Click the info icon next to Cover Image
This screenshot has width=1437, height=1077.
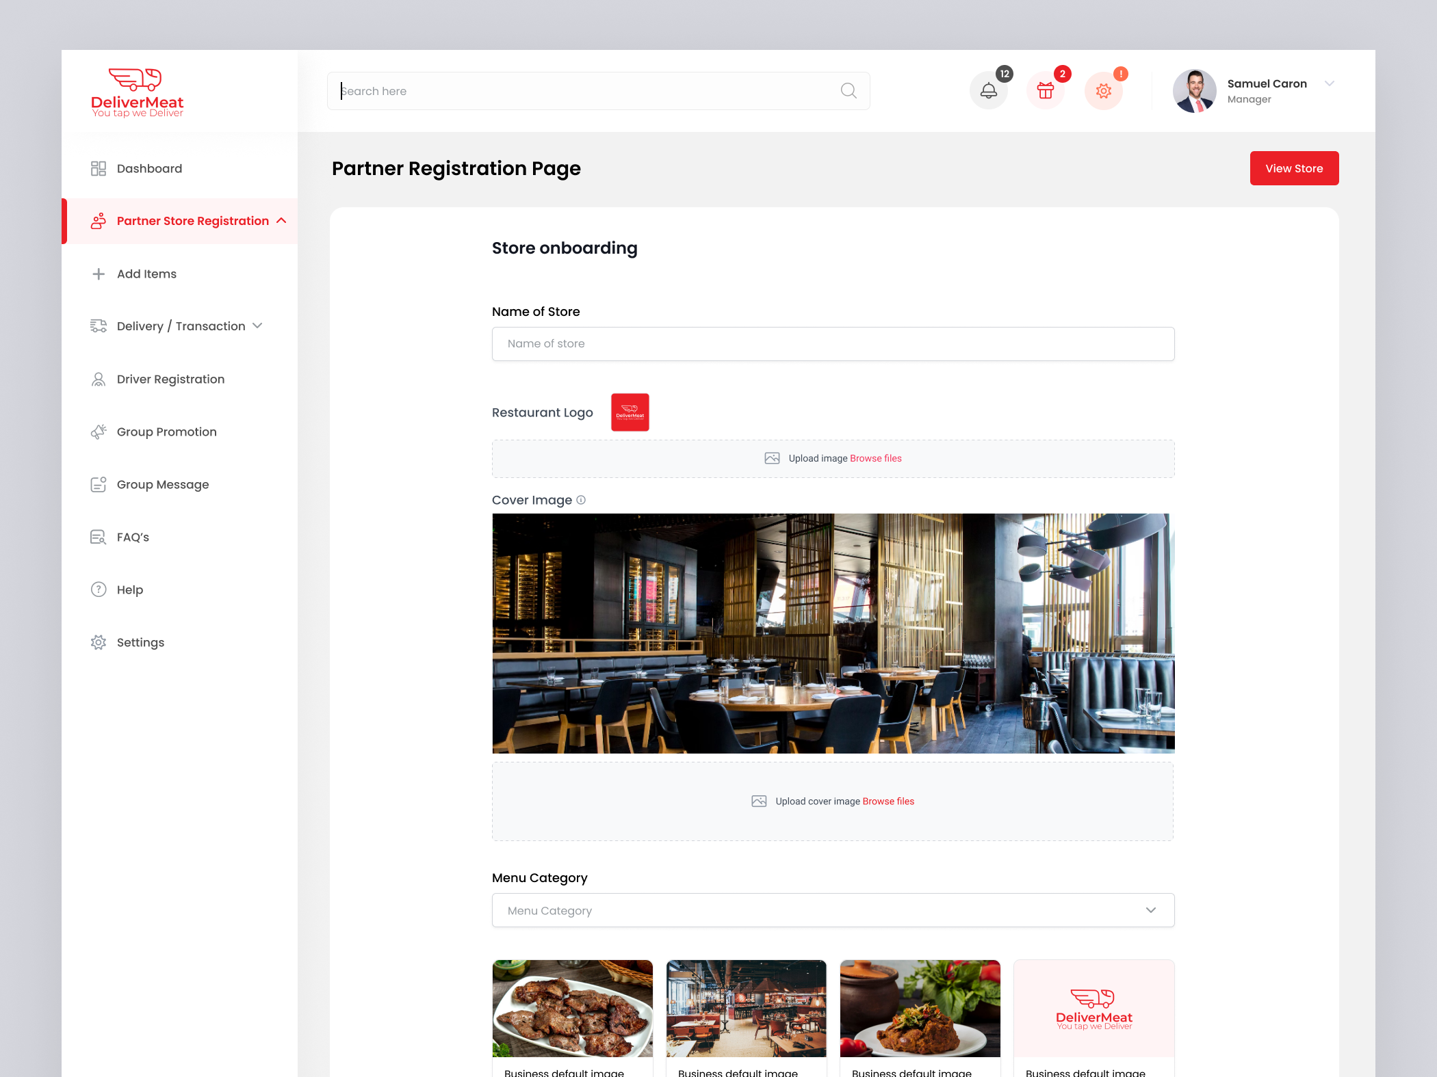(x=580, y=500)
